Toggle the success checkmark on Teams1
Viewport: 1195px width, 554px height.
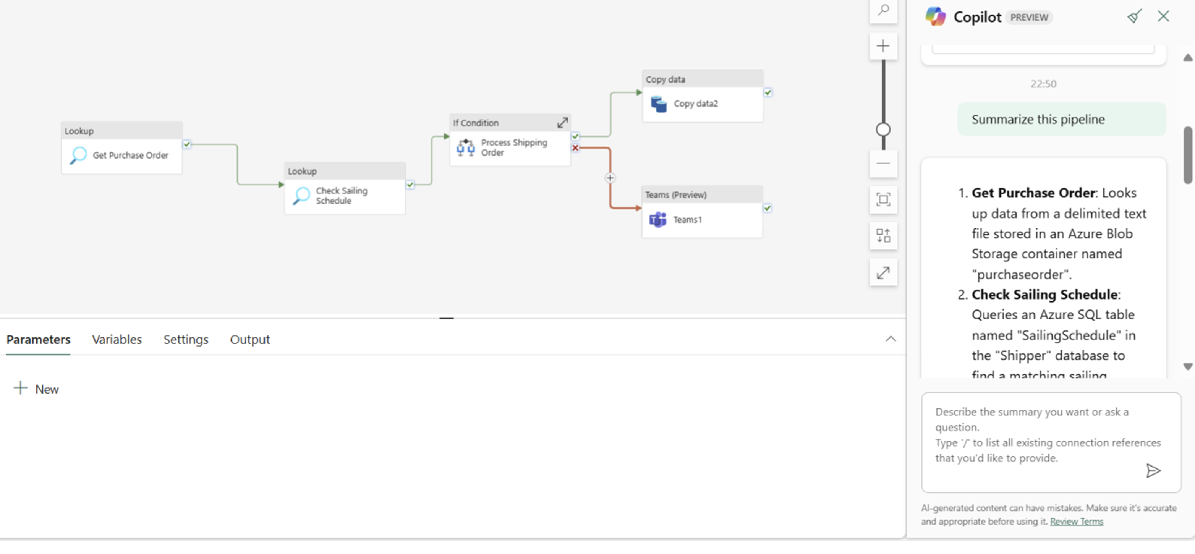tap(768, 207)
